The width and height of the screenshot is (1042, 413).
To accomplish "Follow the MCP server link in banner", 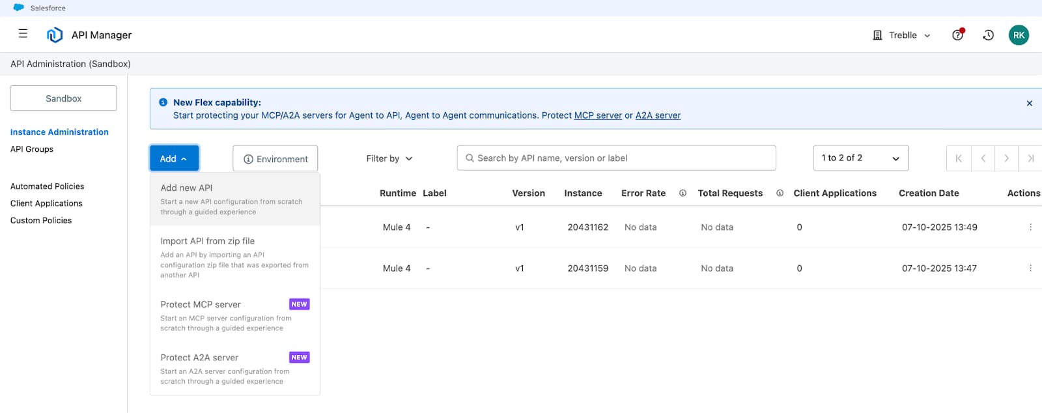I will (598, 115).
